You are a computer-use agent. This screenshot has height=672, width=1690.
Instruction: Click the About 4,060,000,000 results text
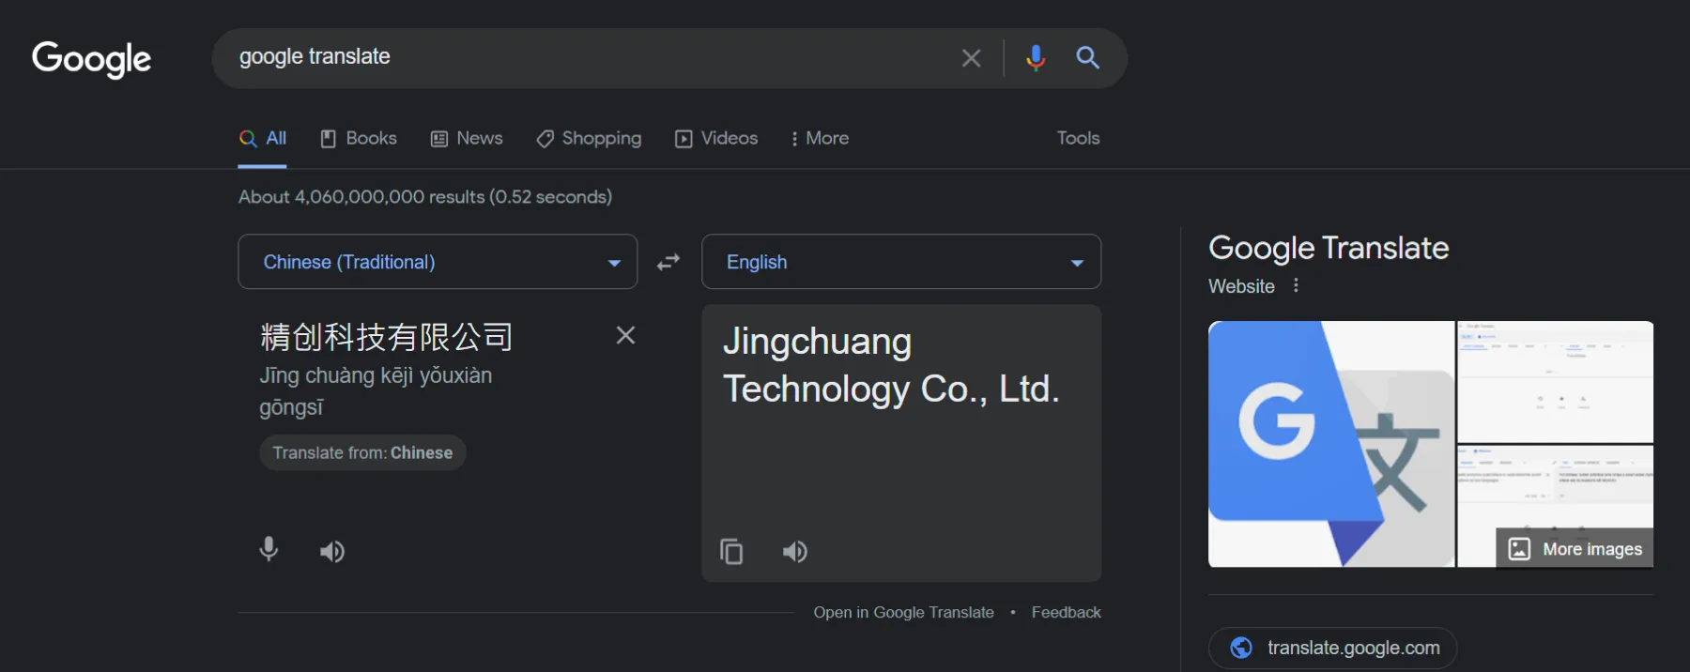[x=425, y=197]
